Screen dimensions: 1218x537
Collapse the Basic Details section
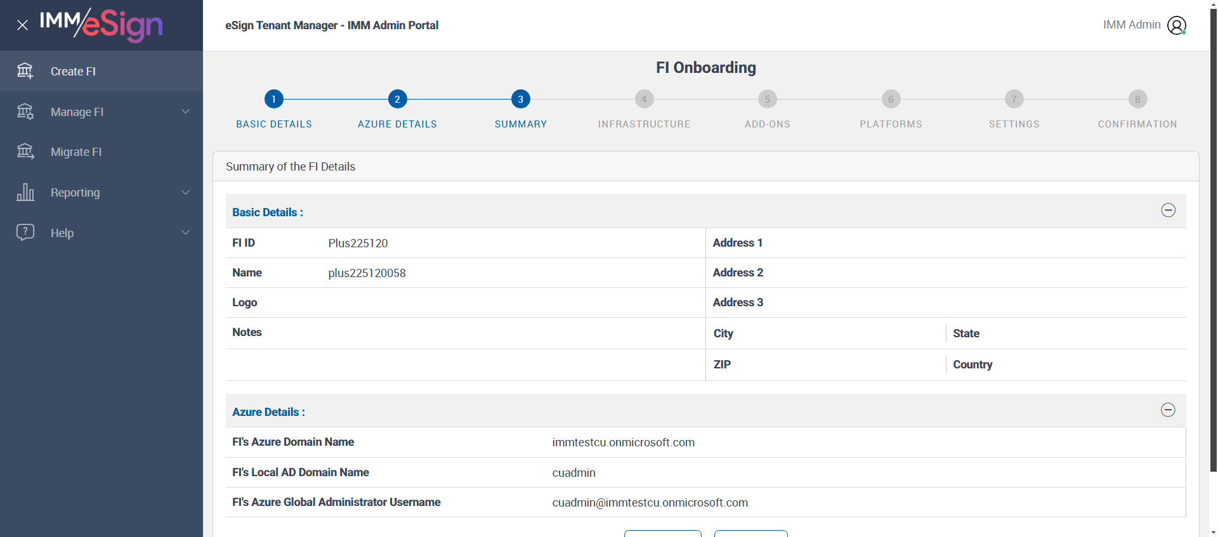point(1168,210)
